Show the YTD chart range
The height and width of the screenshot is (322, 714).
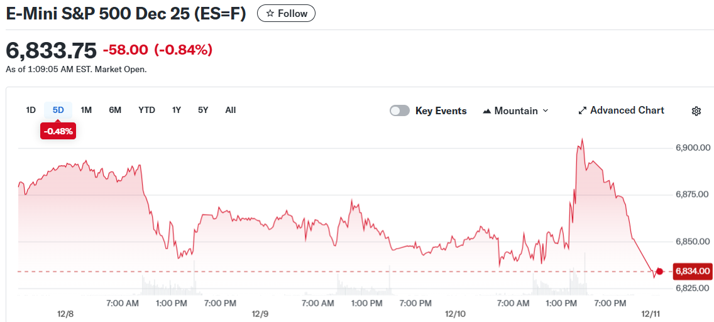pos(146,110)
